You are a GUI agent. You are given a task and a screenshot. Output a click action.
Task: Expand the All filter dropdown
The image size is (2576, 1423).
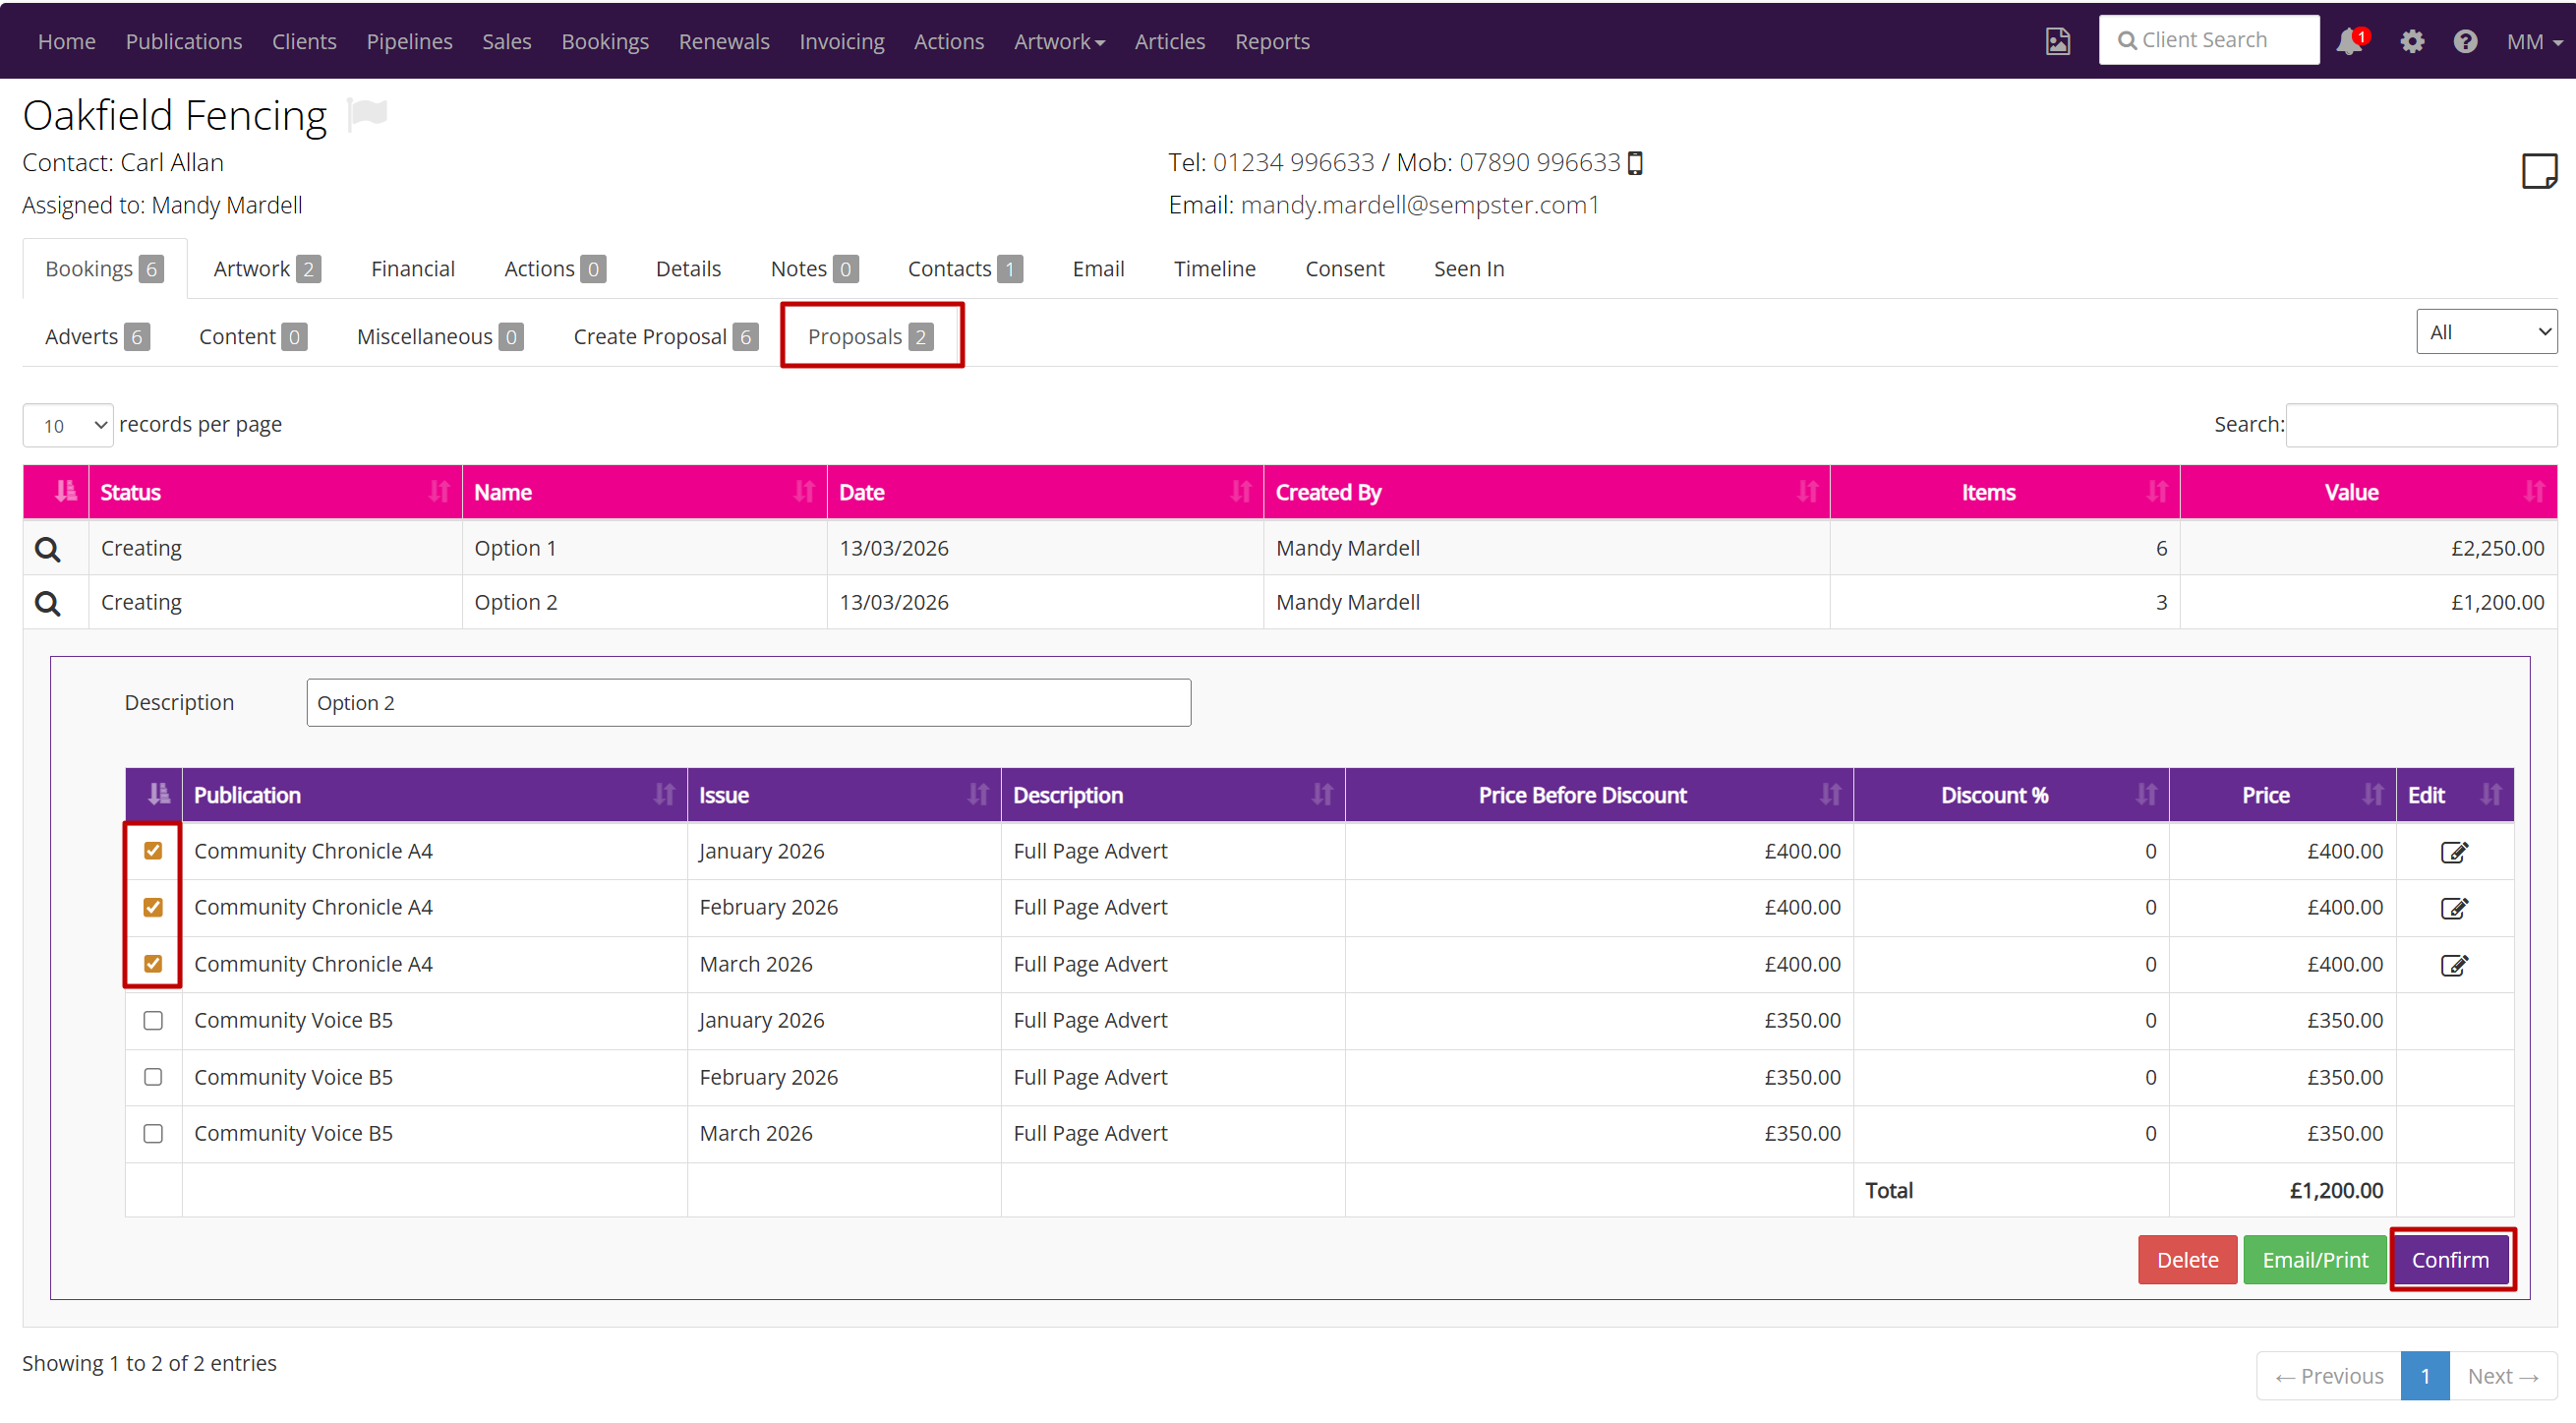(2486, 332)
